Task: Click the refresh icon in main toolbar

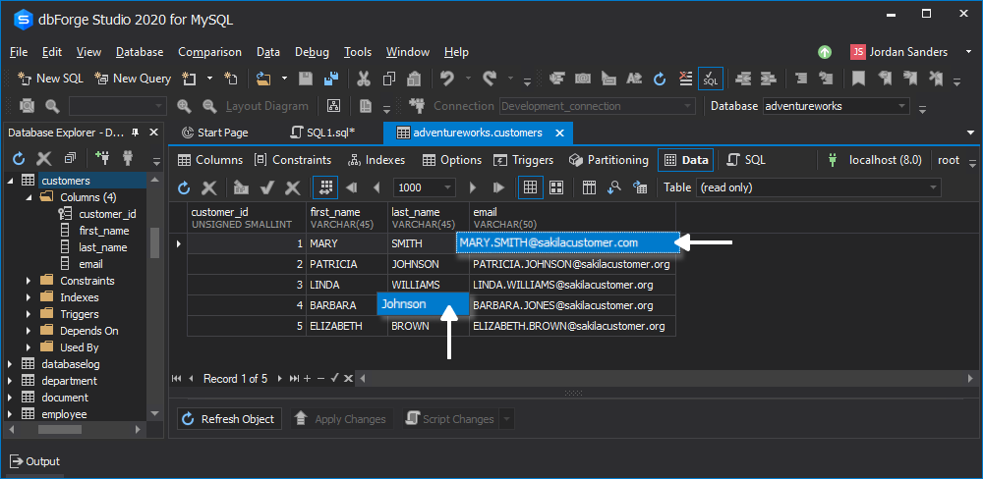Action: (660, 79)
